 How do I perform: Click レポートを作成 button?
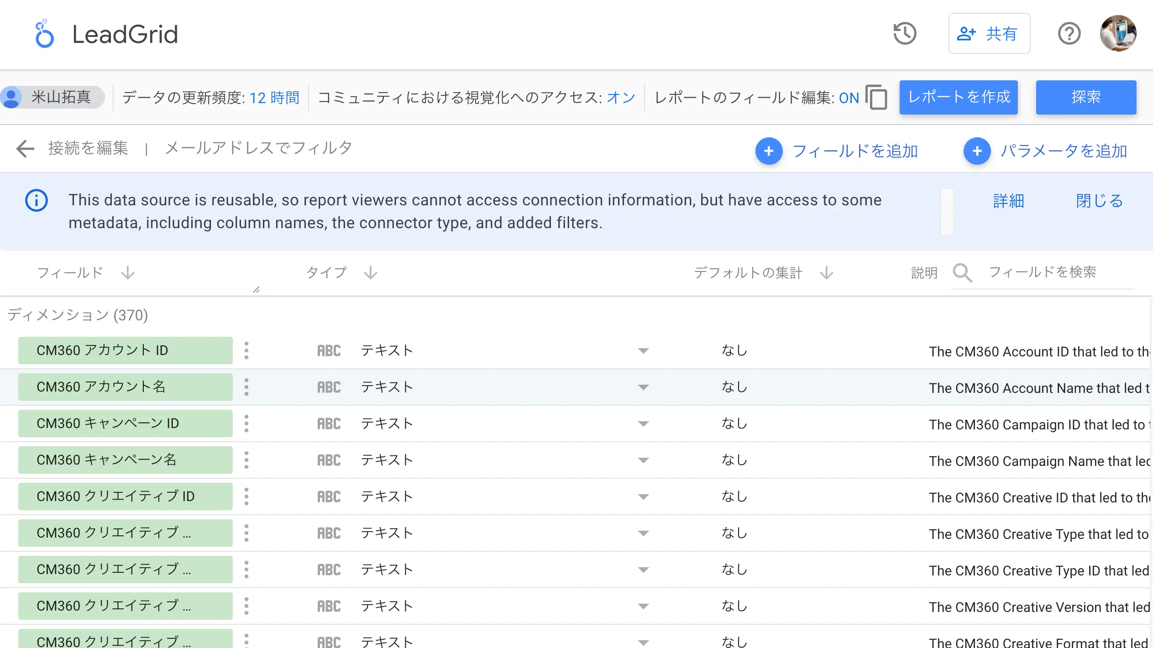[959, 97]
